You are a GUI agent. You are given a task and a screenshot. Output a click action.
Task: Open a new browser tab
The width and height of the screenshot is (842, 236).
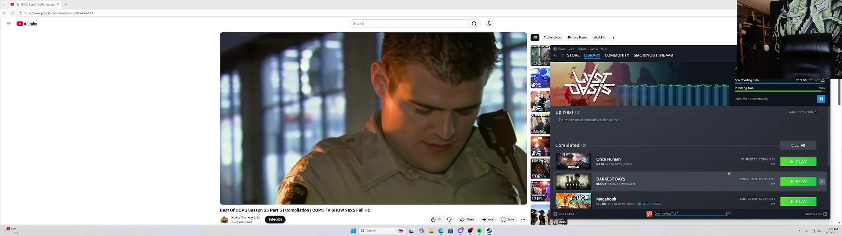[x=66, y=4]
